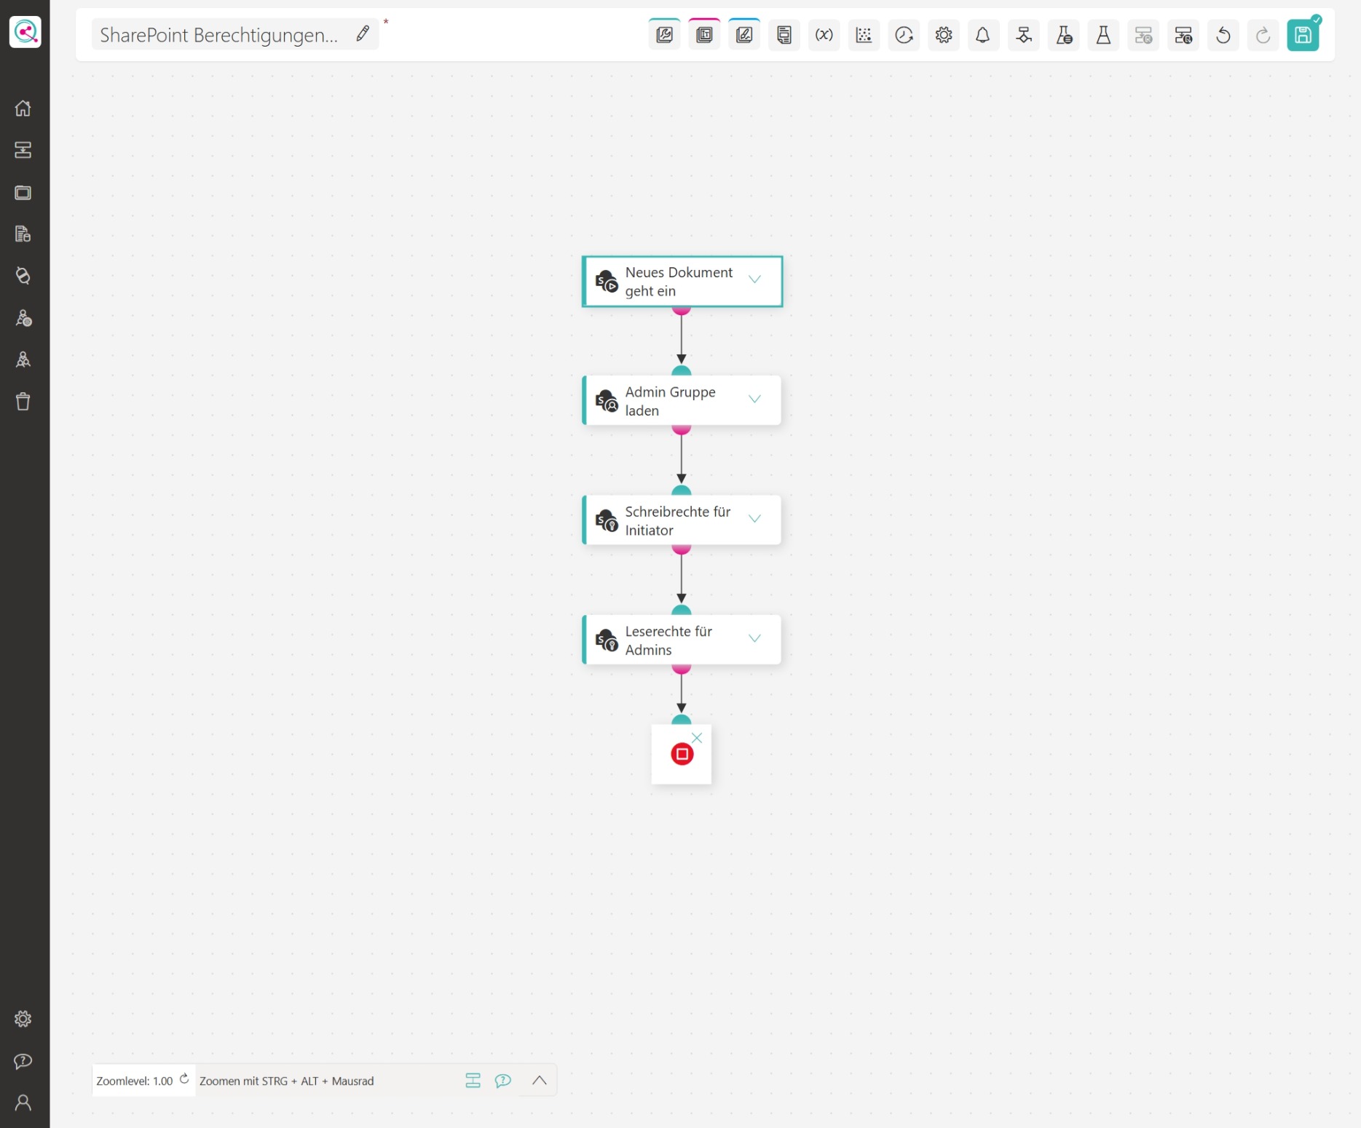Open the user with gear sidebar icon
The image size is (1361, 1128).
(x=23, y=318)
